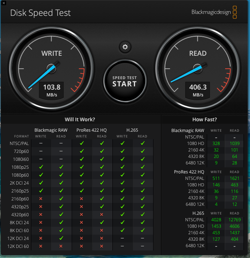Image resolution: width=250 pixels, height=258 pixels.
Task: Click ProRes NTSC/PAL write value 511
Action: (216, 178)
